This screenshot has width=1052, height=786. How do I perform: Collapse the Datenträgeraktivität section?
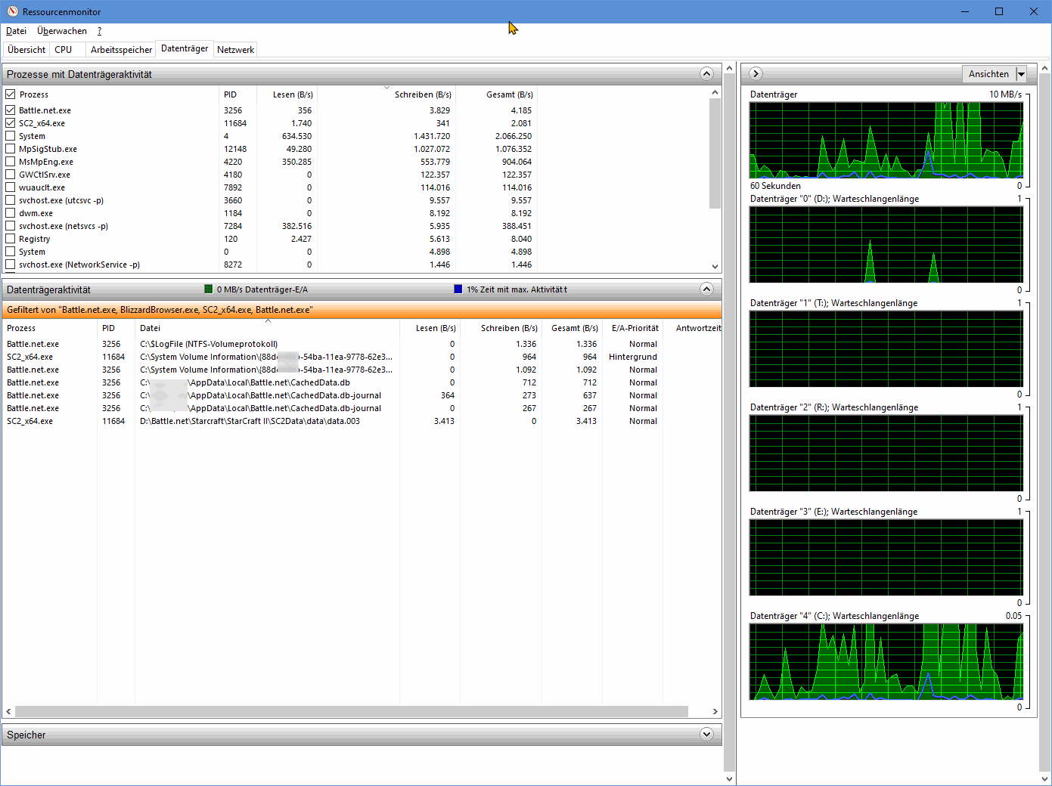tap(706, 289)
